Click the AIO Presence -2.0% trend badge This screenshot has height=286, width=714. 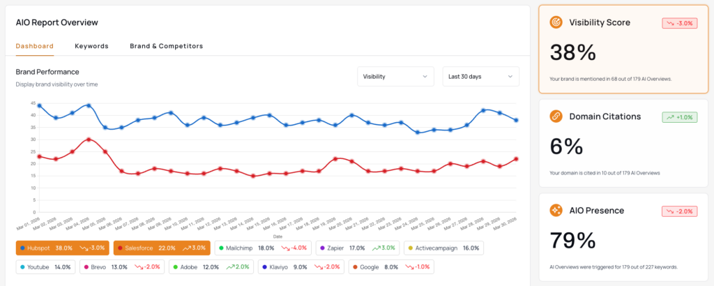coord(679,211)
